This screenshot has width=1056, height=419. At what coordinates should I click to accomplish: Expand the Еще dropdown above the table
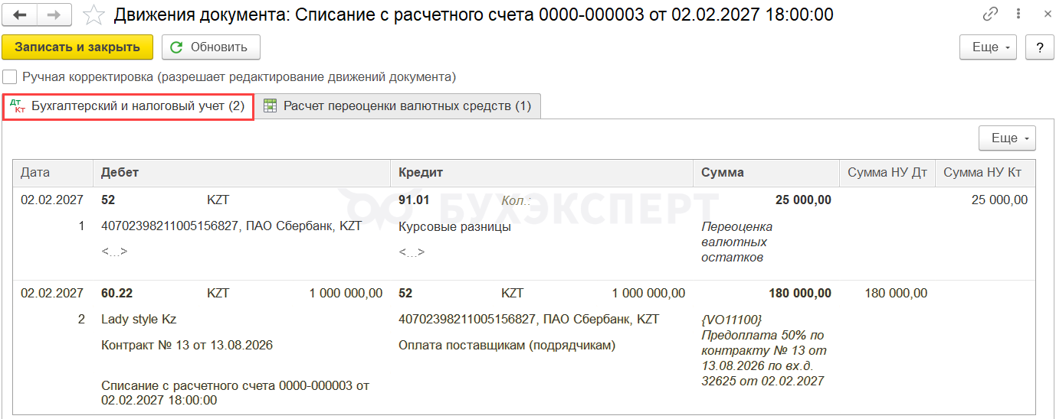[x=1007, y=138]
